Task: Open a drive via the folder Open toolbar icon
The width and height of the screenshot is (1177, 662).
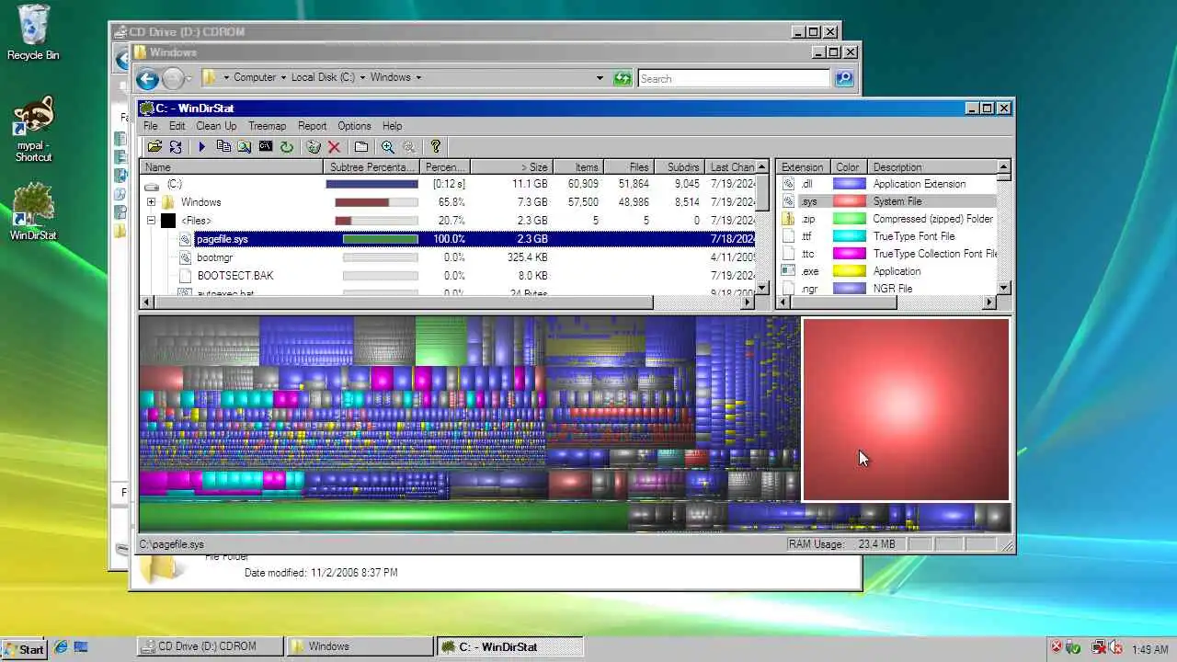Action: pos(154,146)
